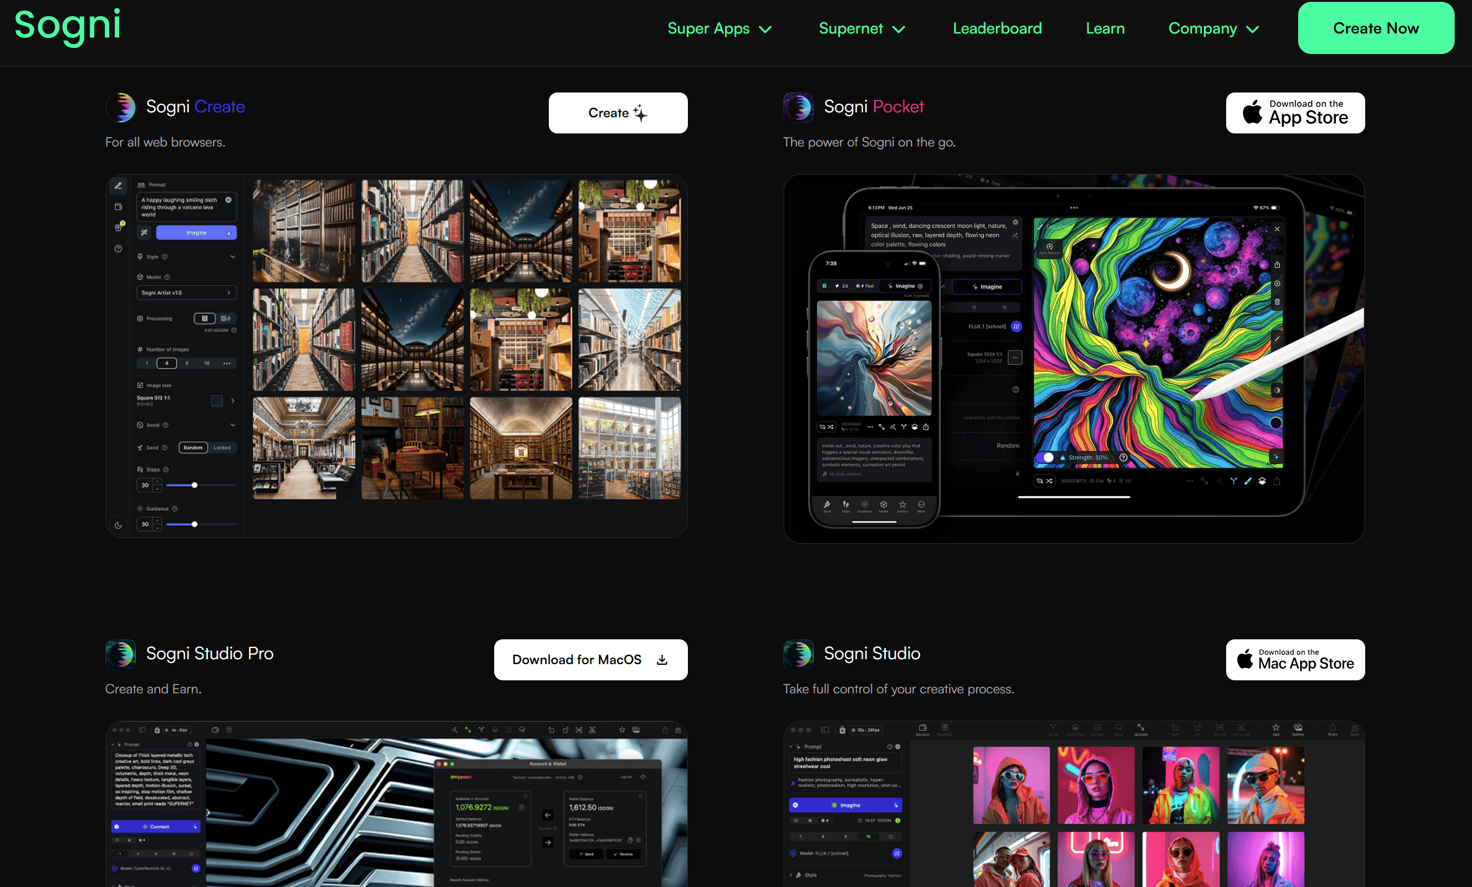1472x887 pixels.
Task: Expand the Super Apps dropdown menu
Action: pyautogui.click(x=720, y=29)
